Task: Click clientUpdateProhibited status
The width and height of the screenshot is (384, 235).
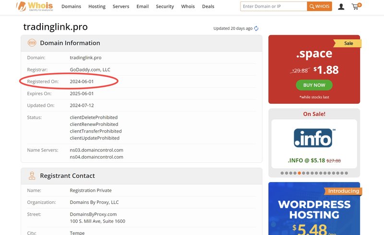Action: coord(95,138)
